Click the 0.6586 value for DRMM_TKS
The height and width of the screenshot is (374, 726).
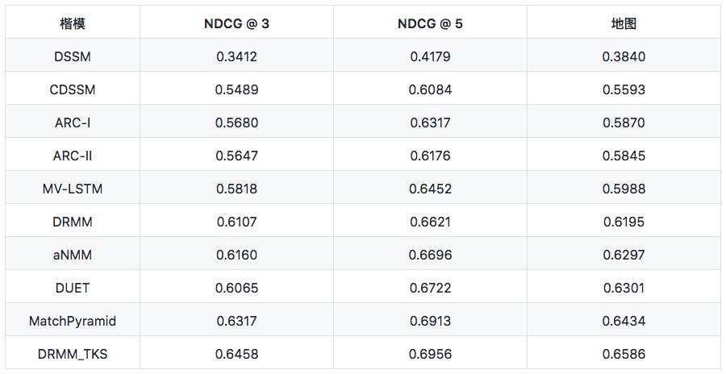click(x=624, y=354)
